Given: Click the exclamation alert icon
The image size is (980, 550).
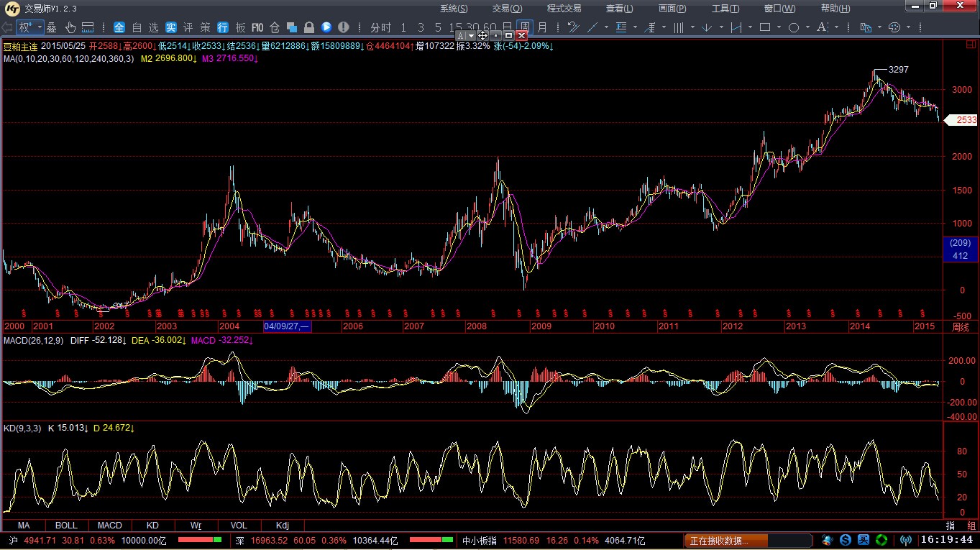Looking at the screenshot, I should [344, 27].
